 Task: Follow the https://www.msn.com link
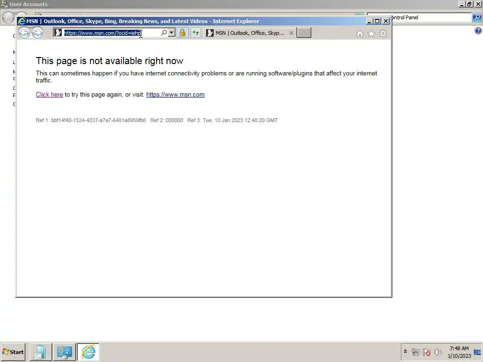tap(175, 94)
